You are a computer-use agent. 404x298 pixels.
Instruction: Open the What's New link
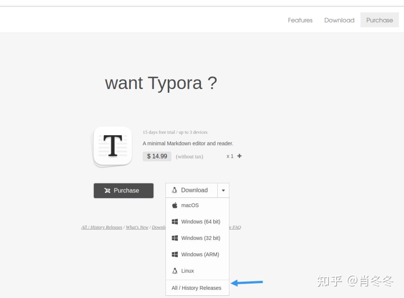coord(137,227)
